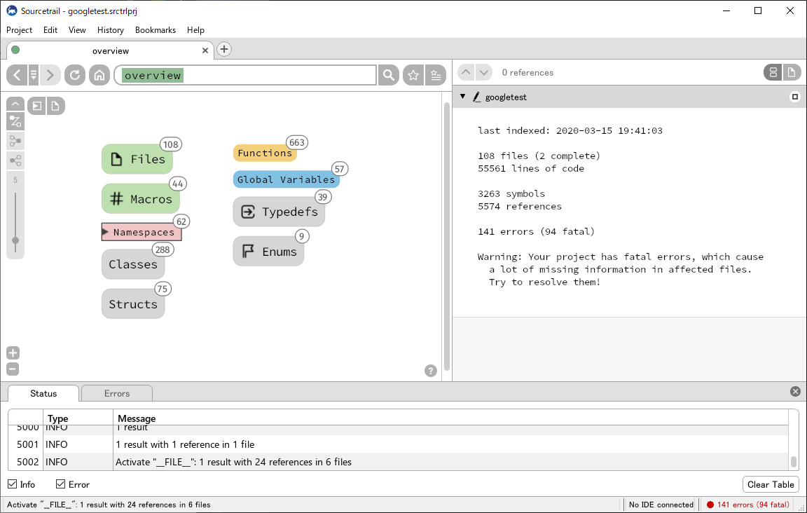
Task: Open the graph help legend
Action: (x=431, y=370)
